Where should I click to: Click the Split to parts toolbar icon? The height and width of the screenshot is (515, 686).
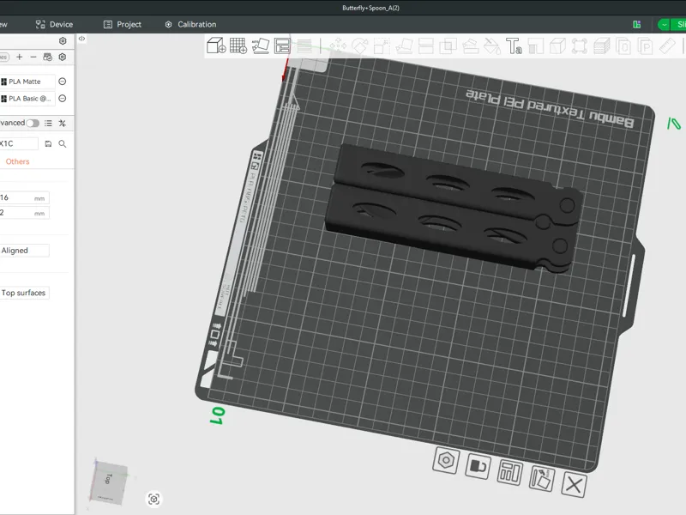[x=646, y=45]
